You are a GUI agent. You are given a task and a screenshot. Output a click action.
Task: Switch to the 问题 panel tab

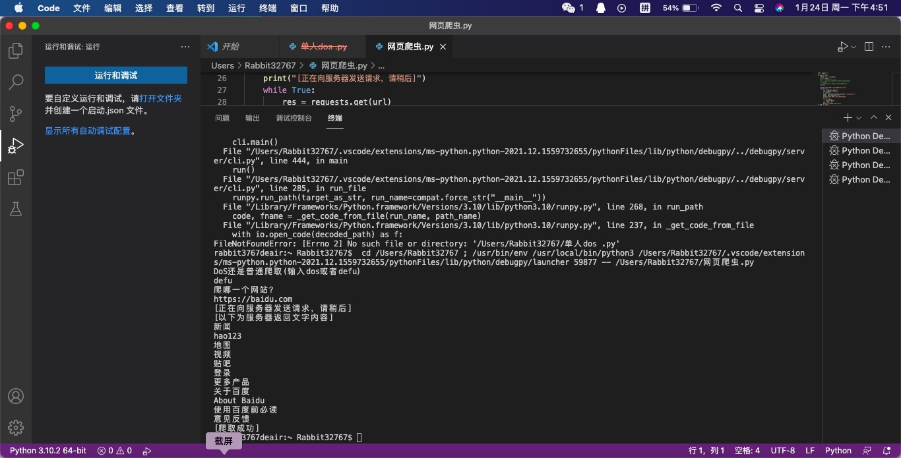[x=222, y=118]
